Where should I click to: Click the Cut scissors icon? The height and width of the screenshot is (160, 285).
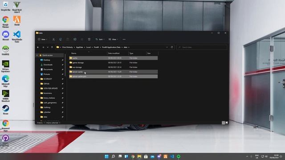point(53,40)
